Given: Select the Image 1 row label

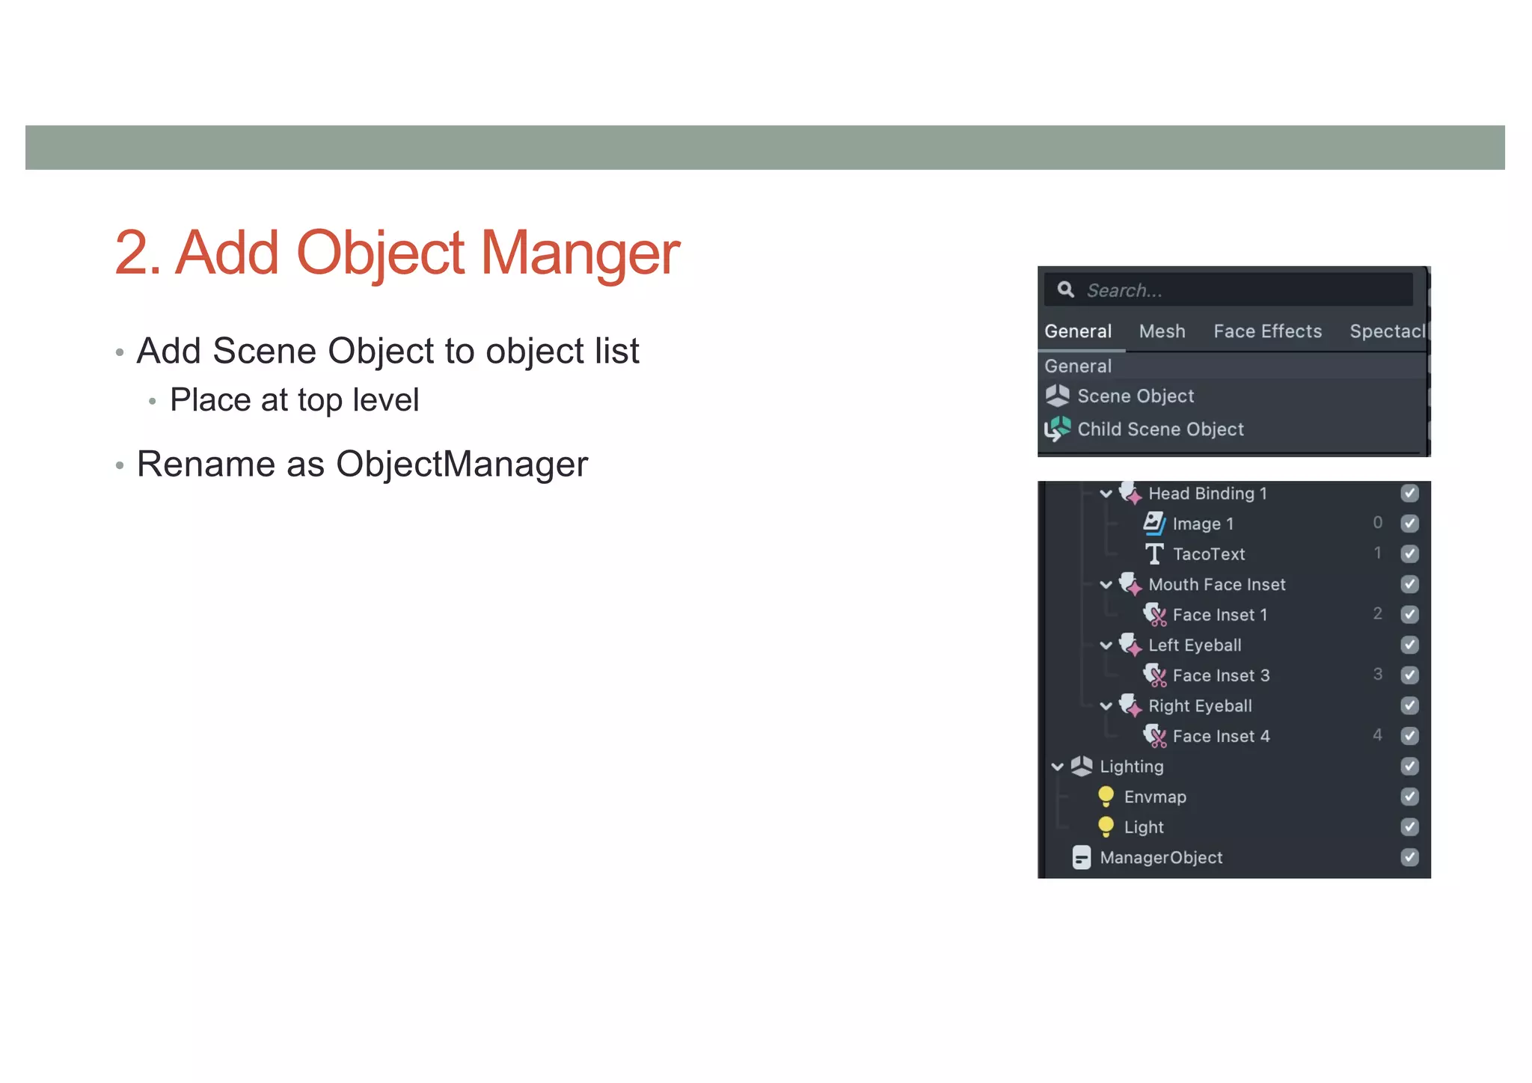Looking at the screenshot, I should pos(1203,524).
